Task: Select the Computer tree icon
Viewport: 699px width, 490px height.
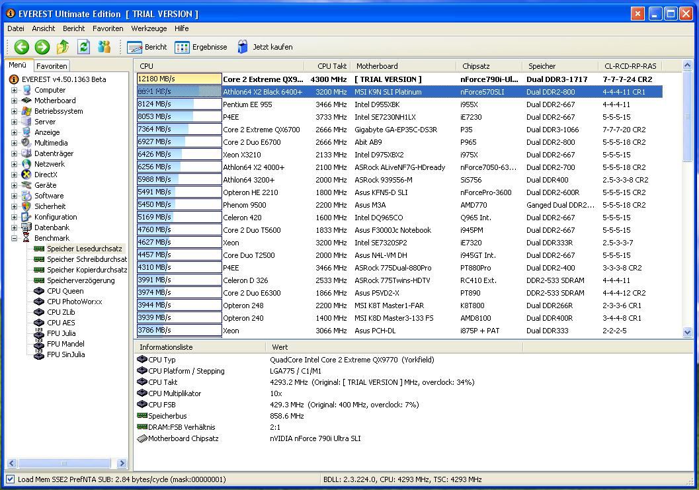Action: pyautogui.click(x=26, y=90)
